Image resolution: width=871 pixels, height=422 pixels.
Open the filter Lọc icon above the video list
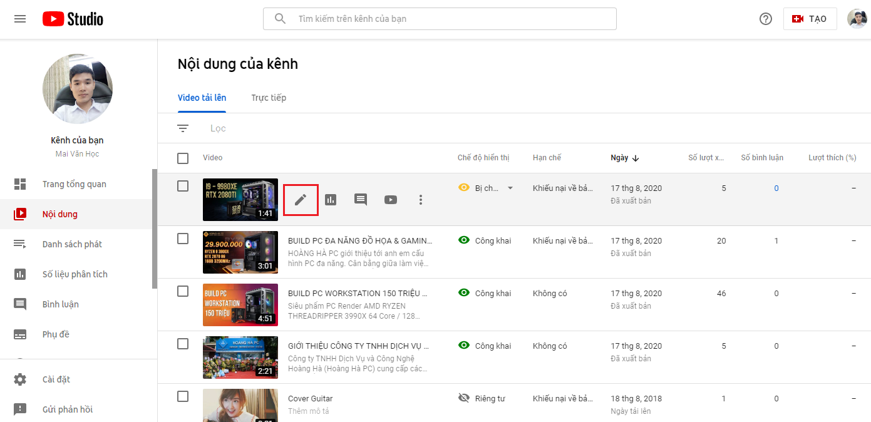tap(183, 128)
